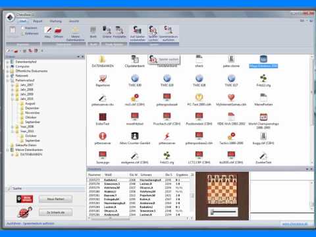Click the chessboard preview thumbnail
The image size is (316, 237).
click(x=222, y=189)
